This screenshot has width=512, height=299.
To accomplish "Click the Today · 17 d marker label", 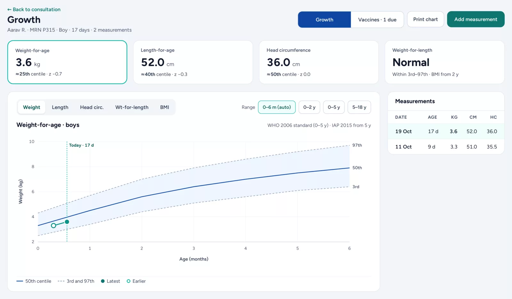I will (81, 145).
